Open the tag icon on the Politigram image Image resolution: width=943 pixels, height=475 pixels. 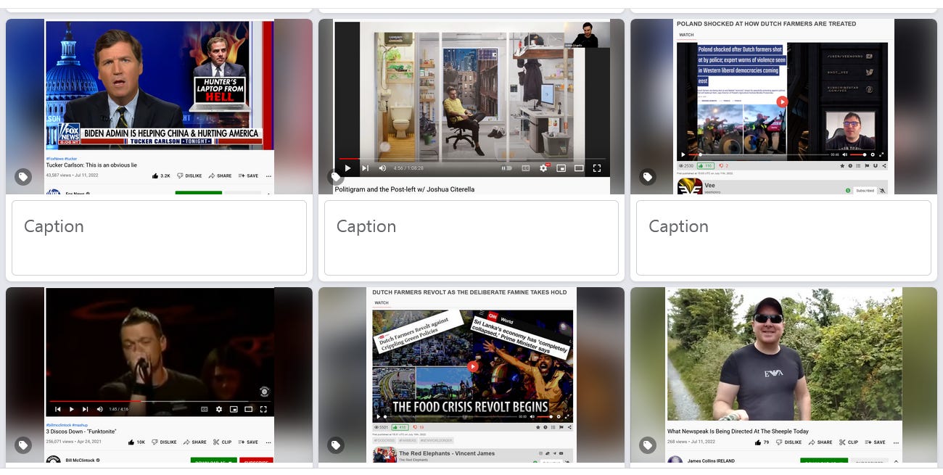(335, 177)
